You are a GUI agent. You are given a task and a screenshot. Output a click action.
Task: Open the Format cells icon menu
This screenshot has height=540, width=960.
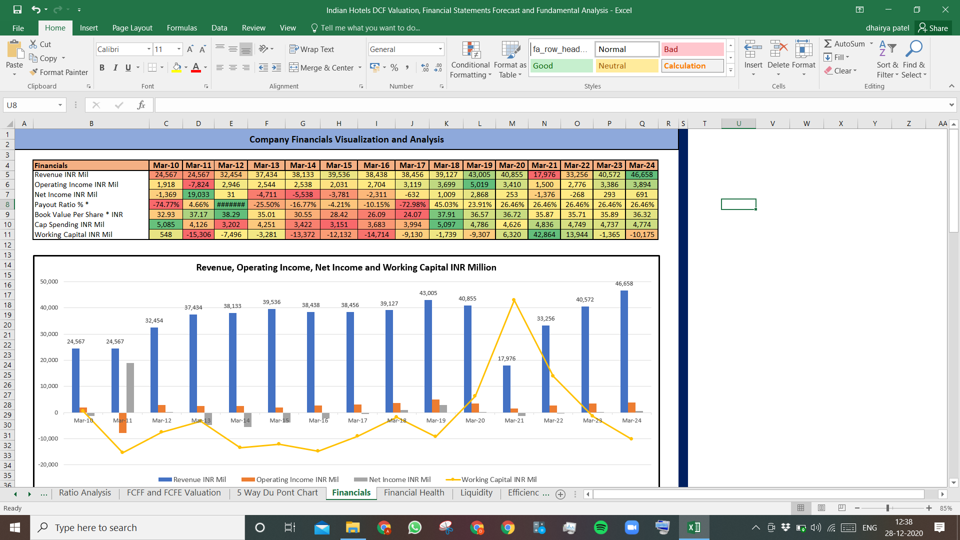tap(803, 50)
